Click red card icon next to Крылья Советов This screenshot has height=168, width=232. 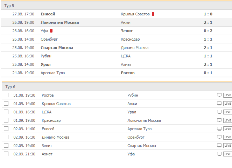click(153, 14)
